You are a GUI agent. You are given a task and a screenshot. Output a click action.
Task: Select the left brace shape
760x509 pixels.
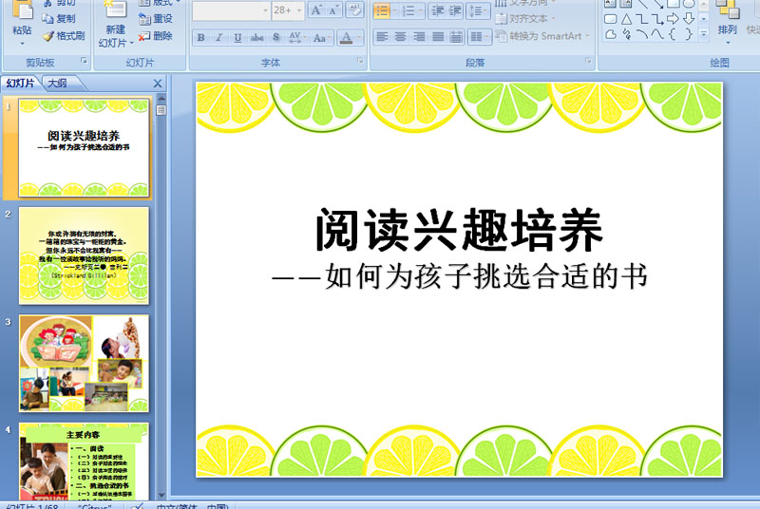[673, 34]
